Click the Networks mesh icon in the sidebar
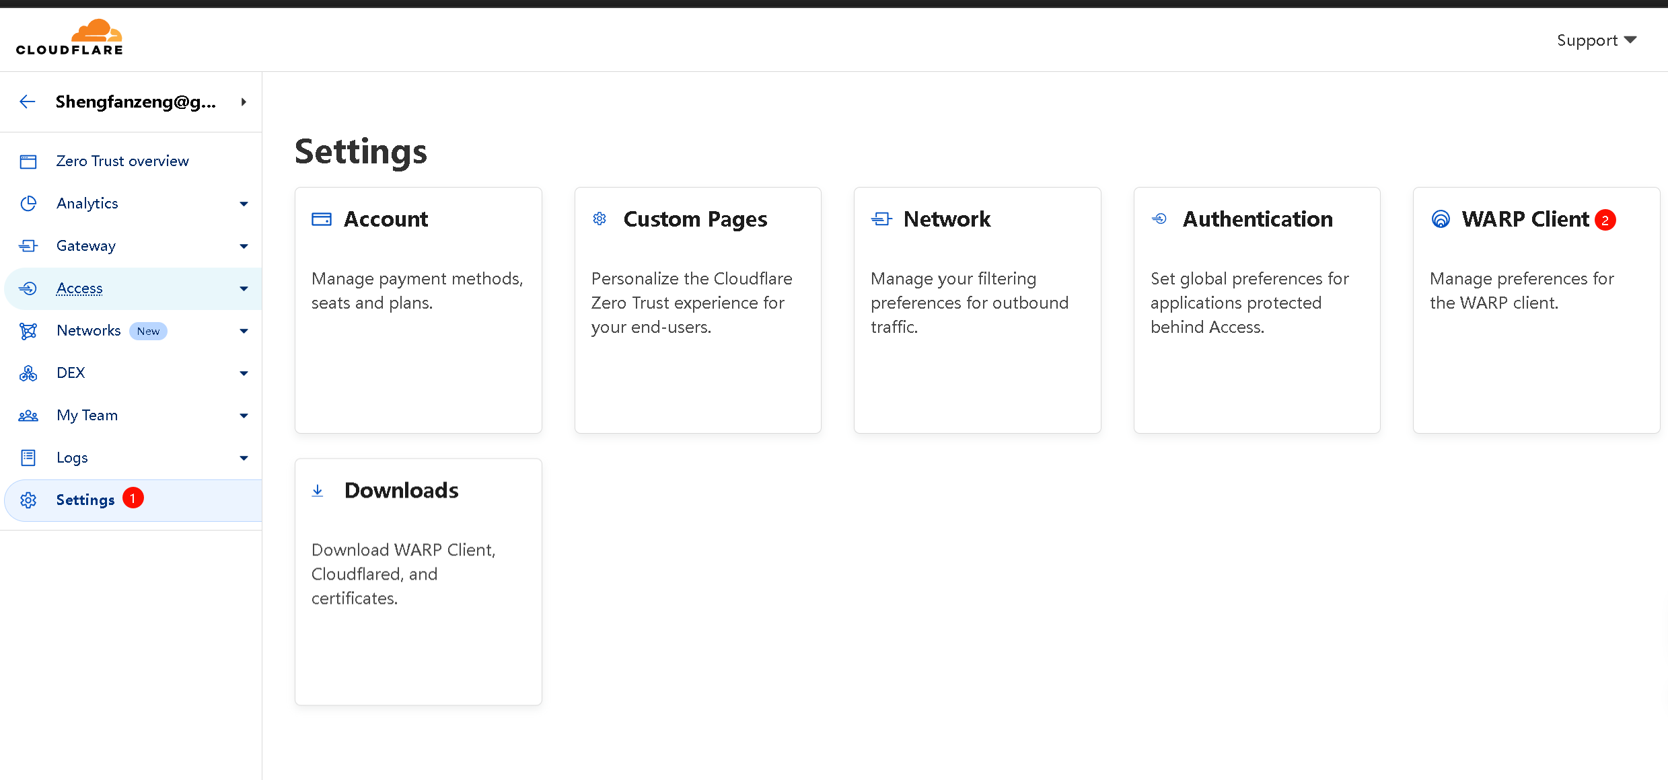Screen dimensions: 1668x780 pyautogui.click(x=28, y=331)
